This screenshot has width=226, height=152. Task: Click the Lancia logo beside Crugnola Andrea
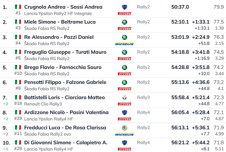click(124, 7)
